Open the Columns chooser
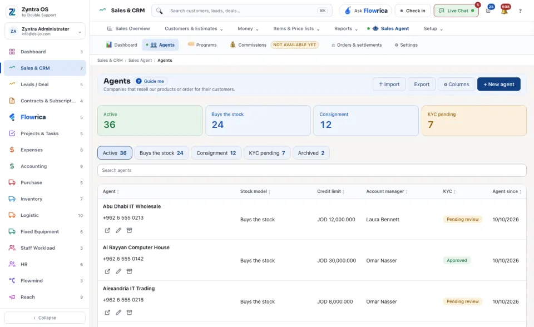 click(456, 84)
